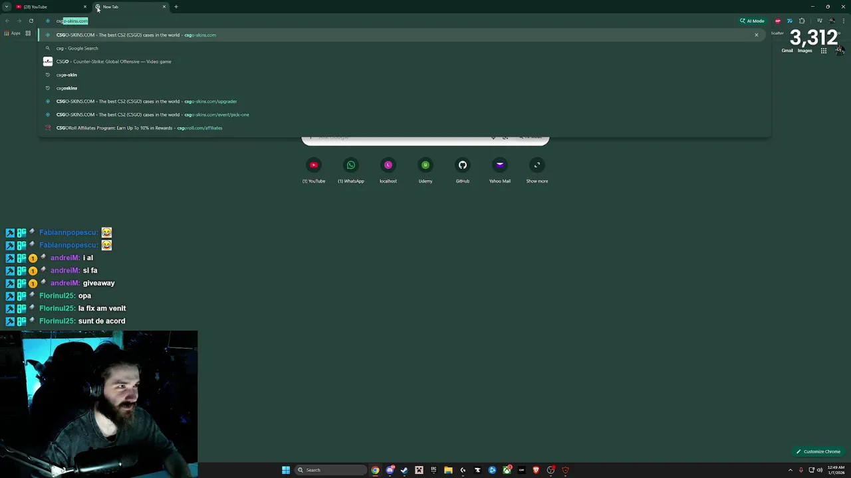Open Xbox app from taskbar
This screenshot has width=851, height=478.
coord(507,470)
